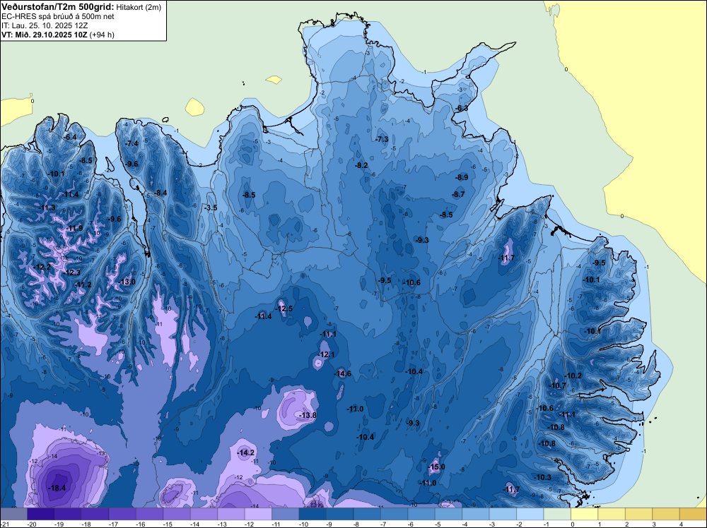The width and height of the screenshot is (707, 528).
Task: Click the -12.1 temperature value
Action: pos(326,354)
